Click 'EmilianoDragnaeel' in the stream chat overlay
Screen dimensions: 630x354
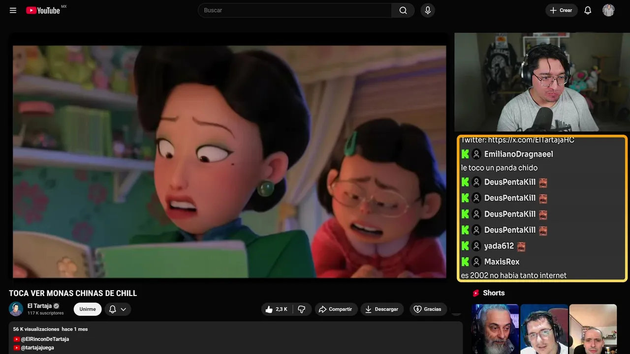tap(519, 154)
